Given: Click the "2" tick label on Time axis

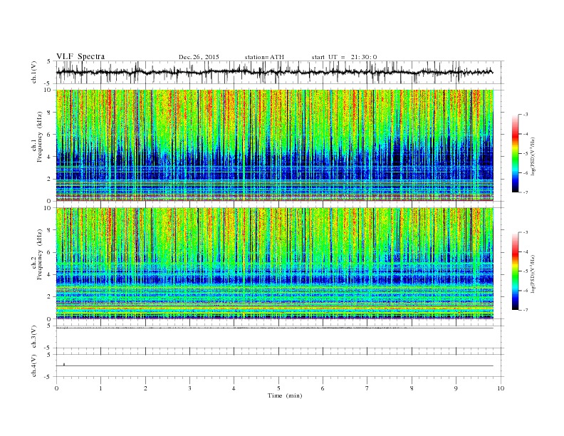Looking at the screenshot, I should (x=145, y=388).
